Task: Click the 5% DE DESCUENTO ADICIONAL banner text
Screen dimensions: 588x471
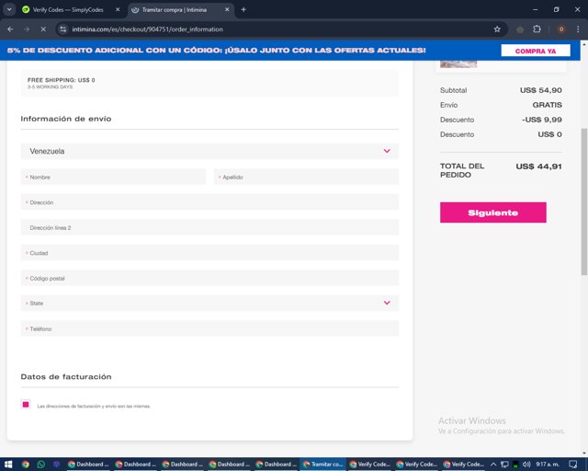Action: tap(217, 51)
